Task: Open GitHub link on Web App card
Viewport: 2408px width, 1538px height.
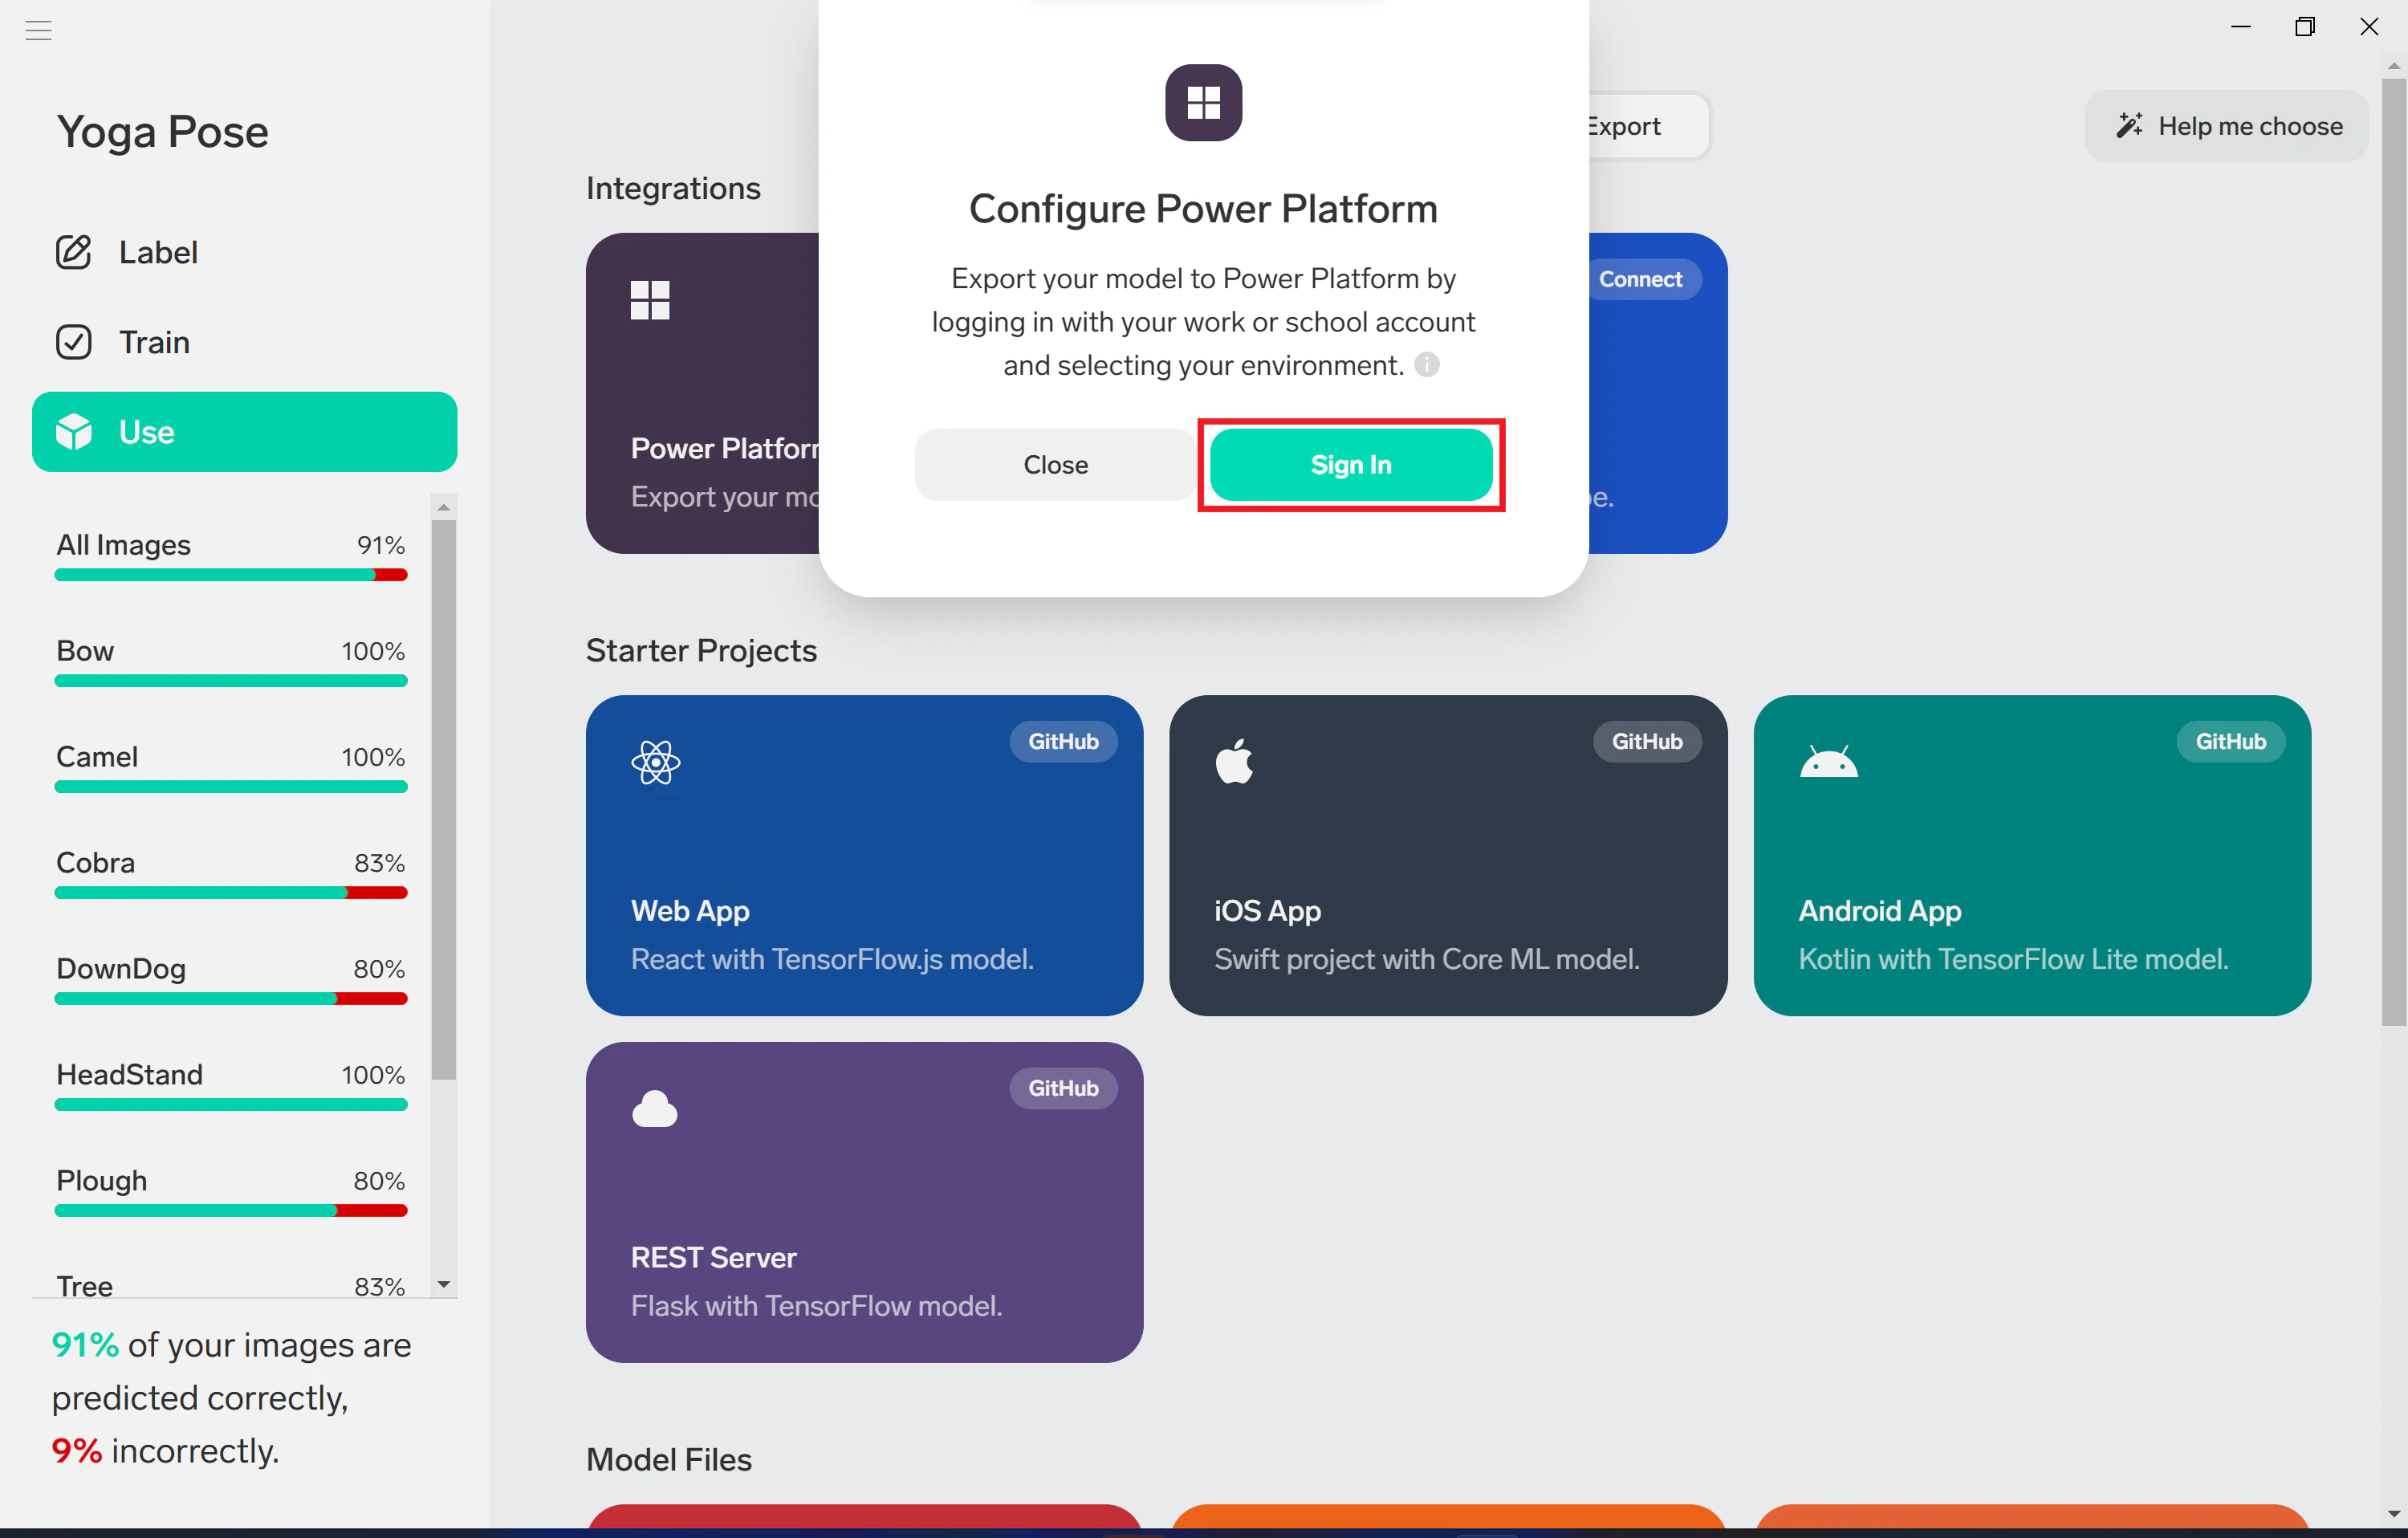Action: pyautogui.click(x=1063, y=741)
